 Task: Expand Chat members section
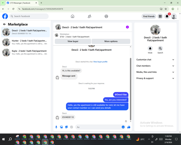[155, 66]
